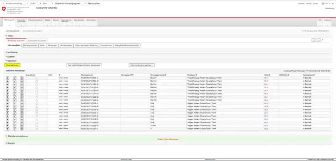The image size is (336, 161).
Task: Open pencil editor for 90 85 837 0102-8
Action: (x=15, y=97)
